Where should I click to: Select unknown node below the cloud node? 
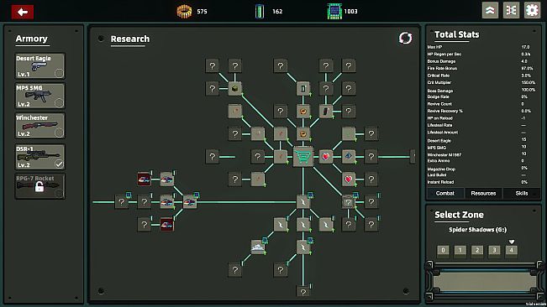pyautogui.click(x=235, y=270)
